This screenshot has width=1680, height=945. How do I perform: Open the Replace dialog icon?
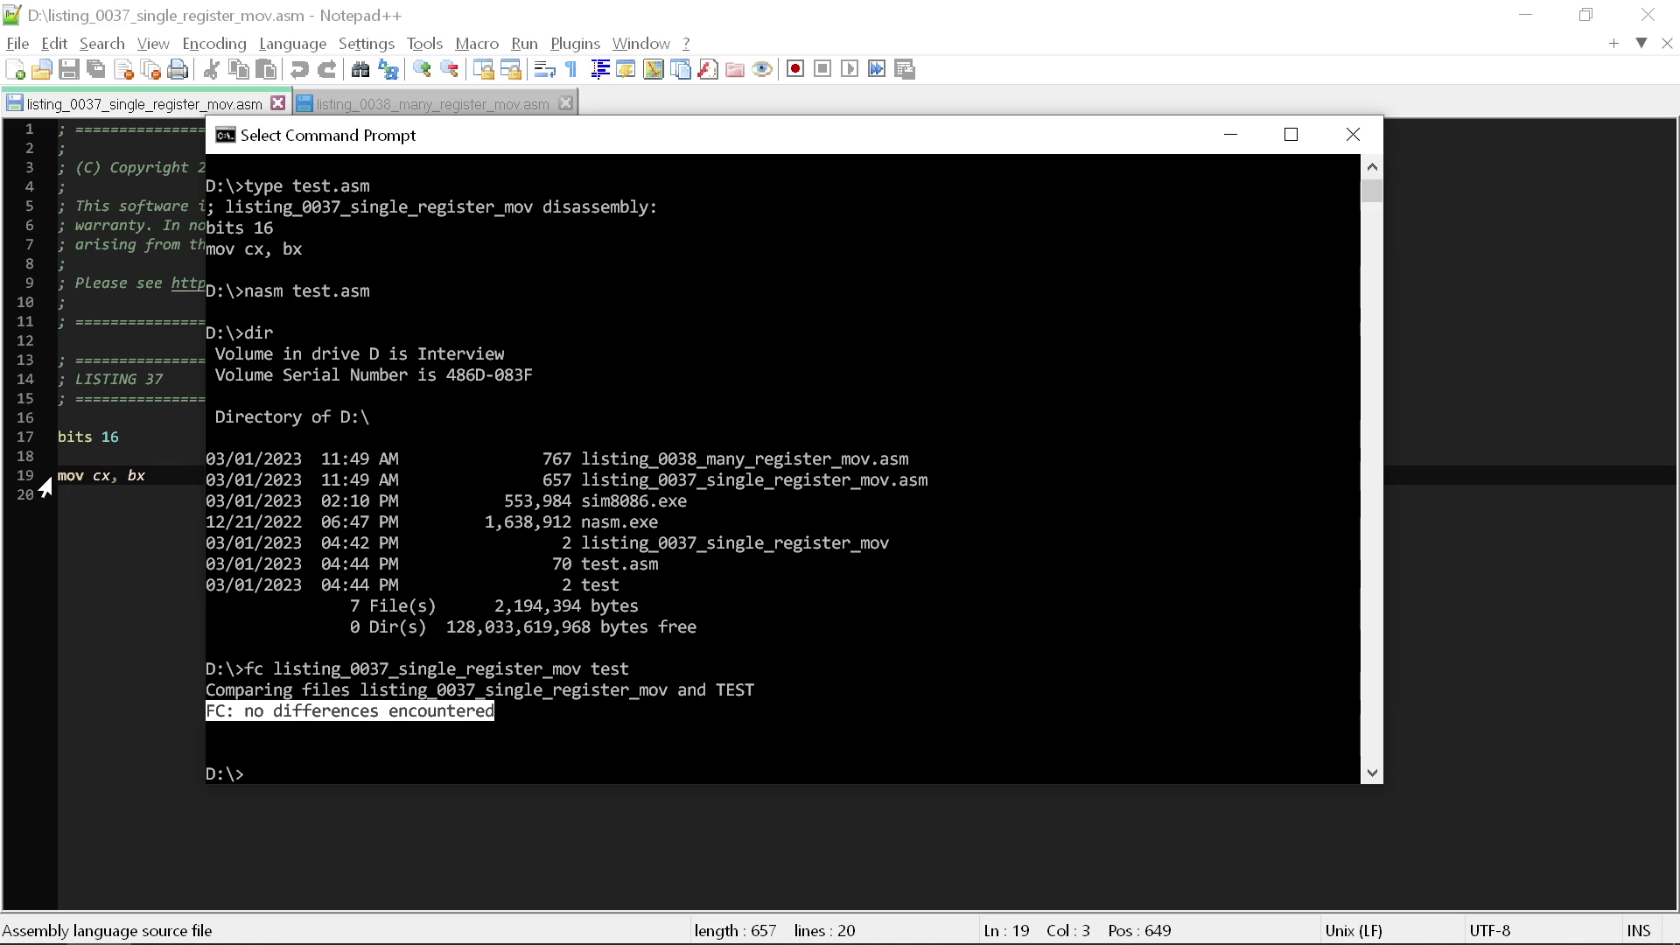tap(388, 69)
